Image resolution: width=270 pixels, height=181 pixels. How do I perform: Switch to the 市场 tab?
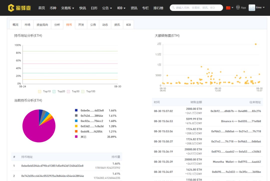27,25
